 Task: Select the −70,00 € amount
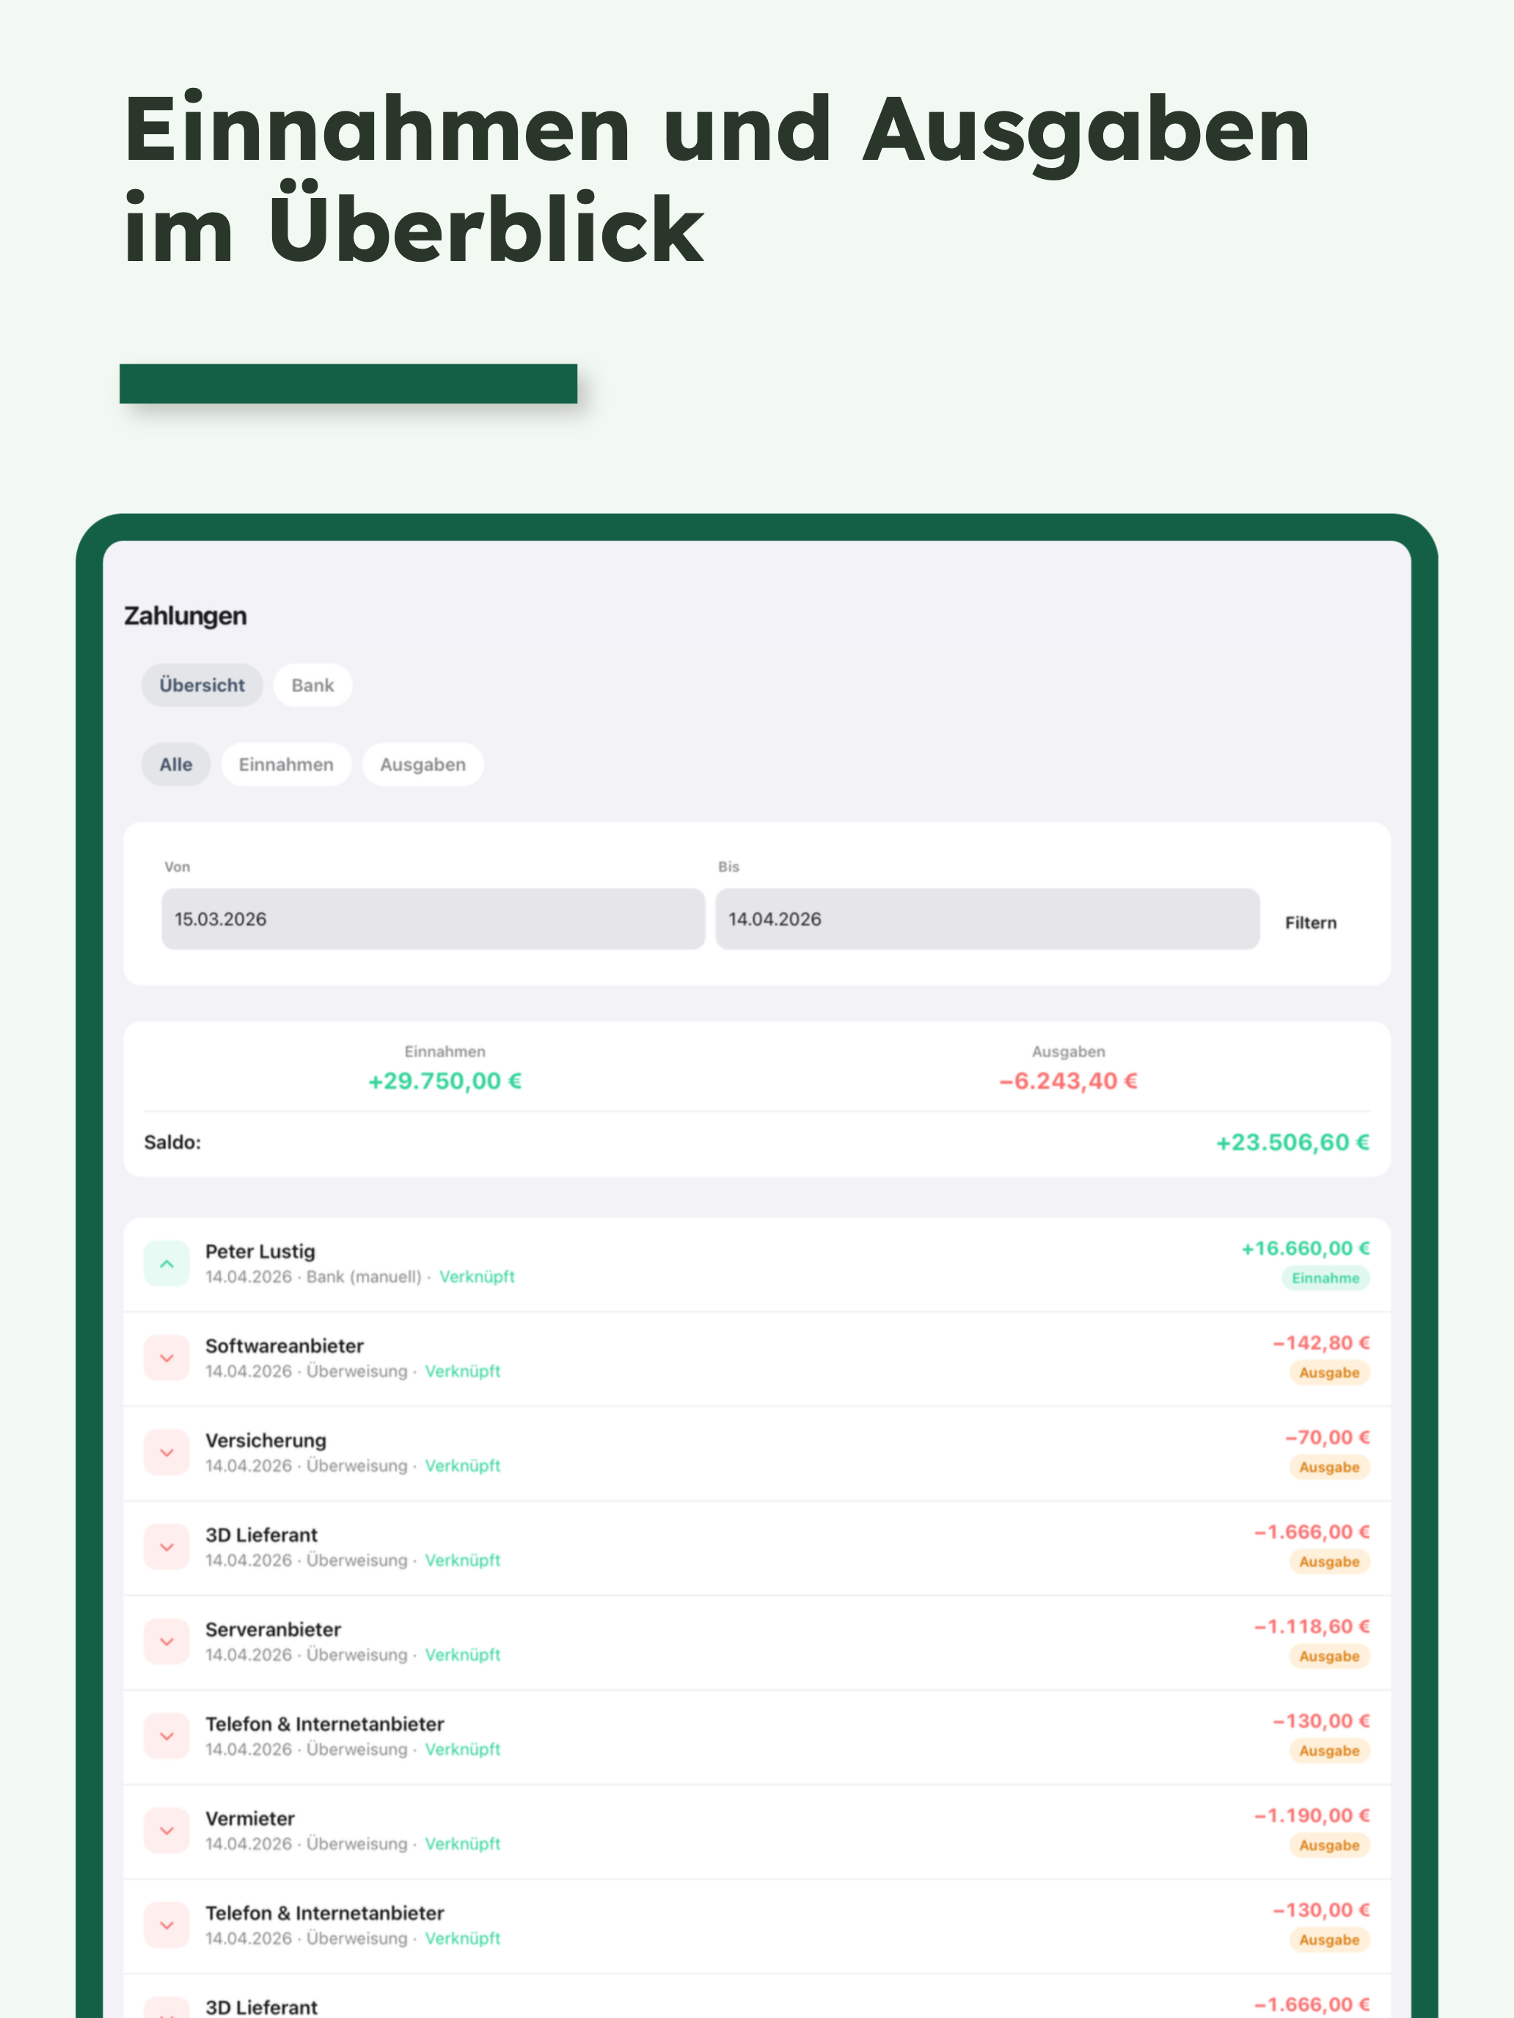click(1327, 1437)
